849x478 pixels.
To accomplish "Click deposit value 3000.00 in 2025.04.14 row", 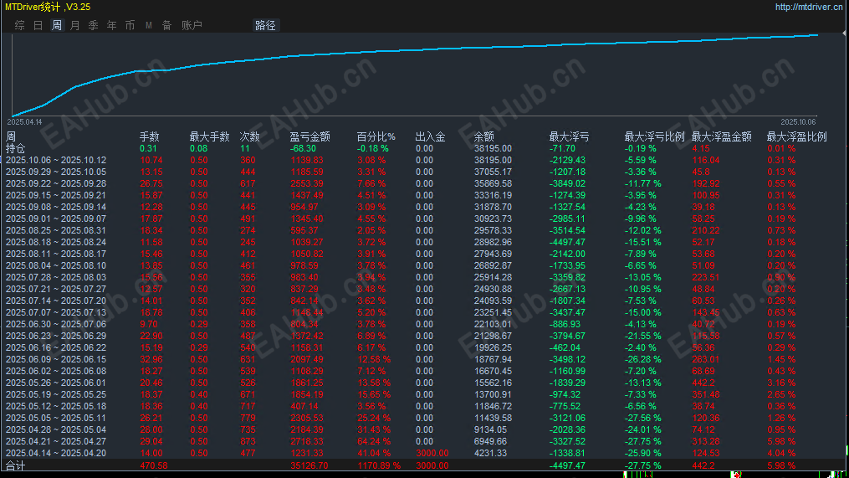I will coord(432,453).
